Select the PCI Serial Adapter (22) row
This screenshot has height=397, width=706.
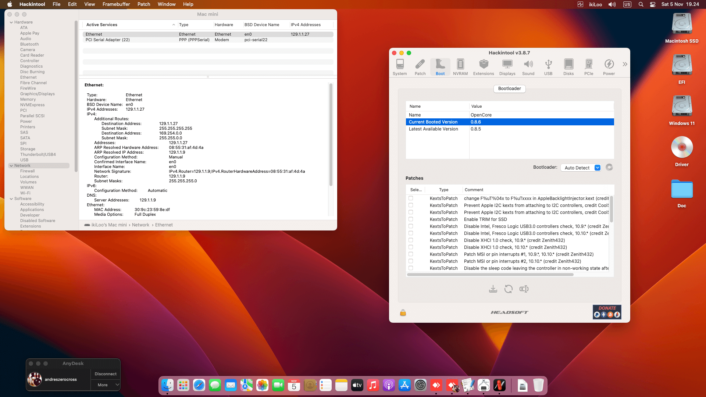pyautogui.click(x=208, y=40)
